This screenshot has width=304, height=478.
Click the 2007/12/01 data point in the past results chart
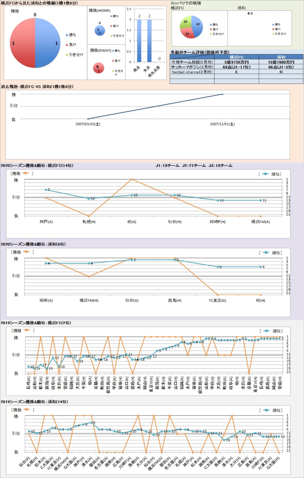(222, 94)
